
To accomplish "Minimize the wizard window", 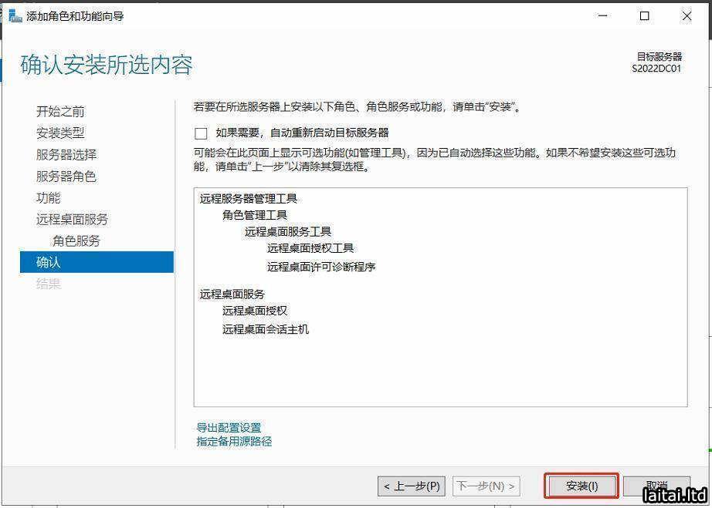I will 602,15.
